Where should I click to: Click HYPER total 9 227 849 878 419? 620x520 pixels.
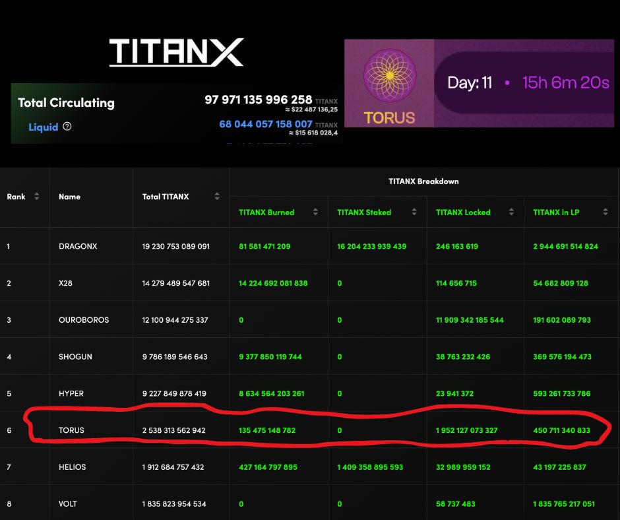tap(174, 393)
